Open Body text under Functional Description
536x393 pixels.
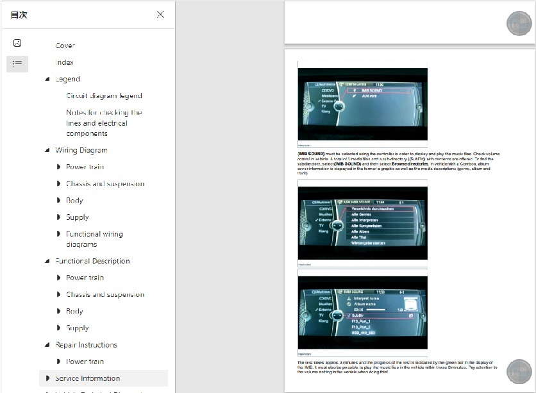pyautogui.click(x=75, y=311)
